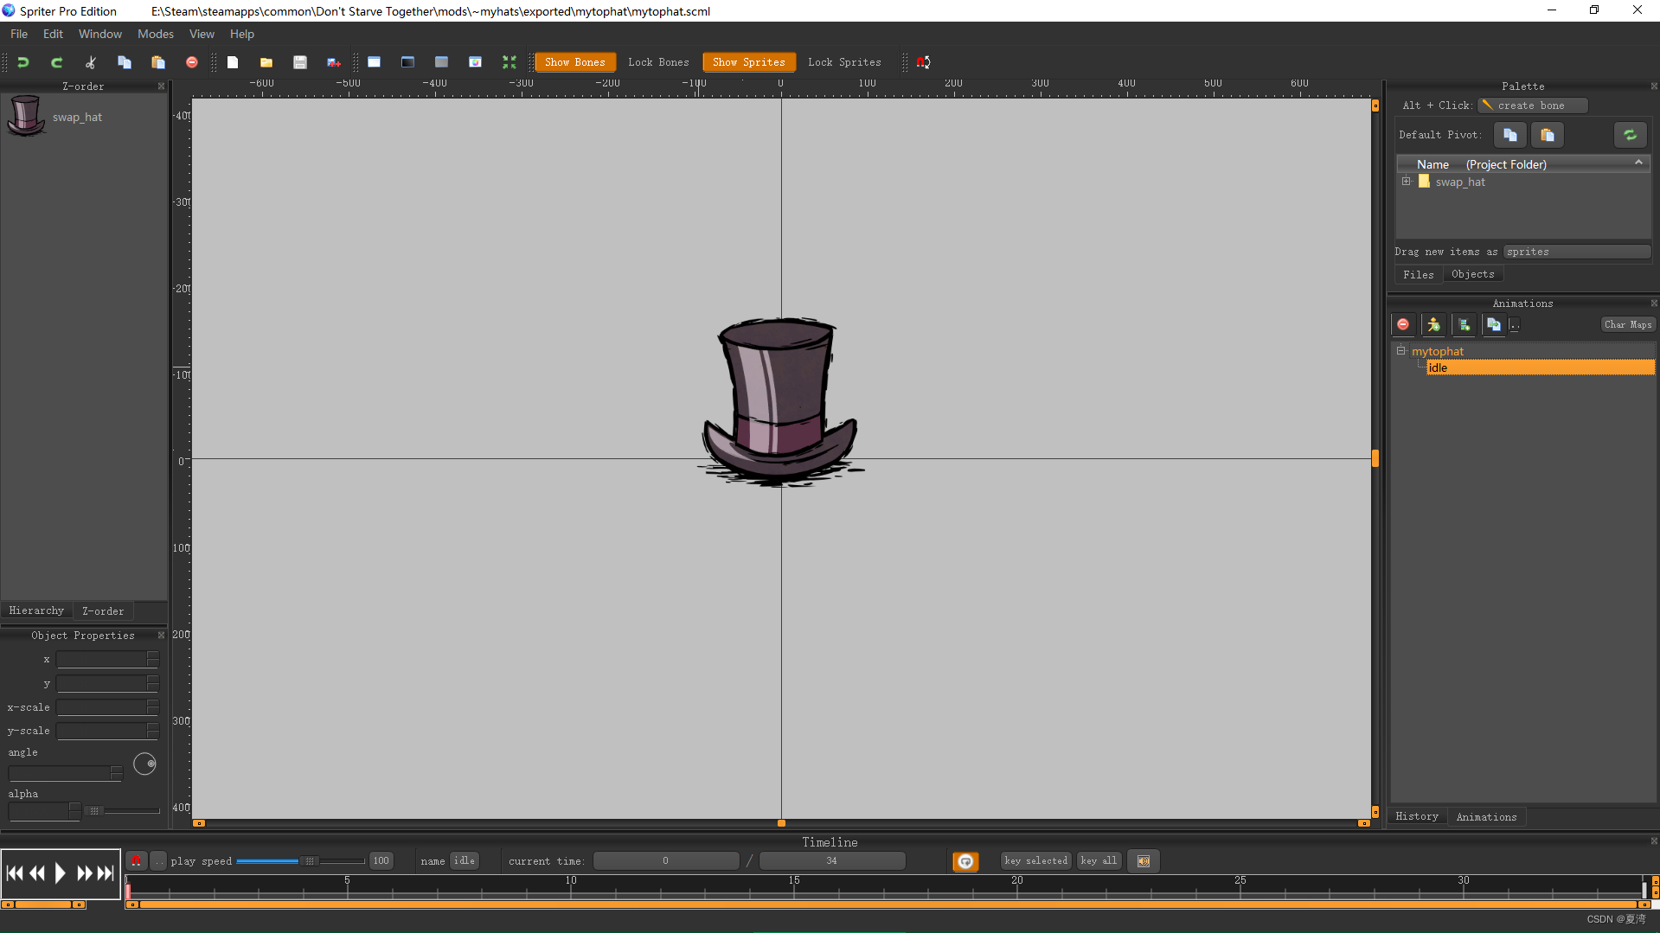The width and height of the screenshot is (1660, 933).
Task: Create a new project with the blank page icon
Action: 233,62
